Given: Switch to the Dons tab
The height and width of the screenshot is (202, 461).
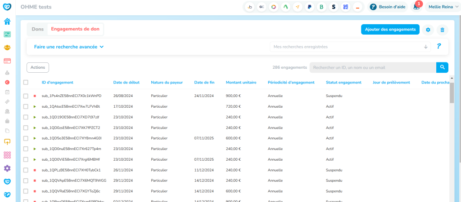Looking at the screenshot, I should 38,29.
